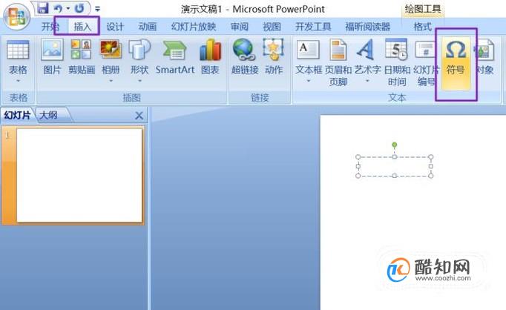Expand the 形状 dropdown arrow
506x310 pixels.
click(139, 81)
